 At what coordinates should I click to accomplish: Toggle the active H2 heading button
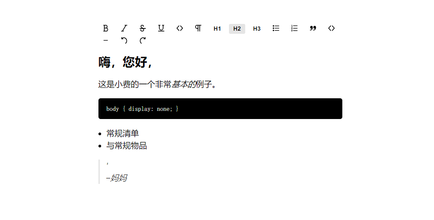tap(237, 29)
